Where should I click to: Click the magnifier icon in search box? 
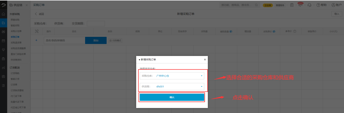(x=256, y=5)
